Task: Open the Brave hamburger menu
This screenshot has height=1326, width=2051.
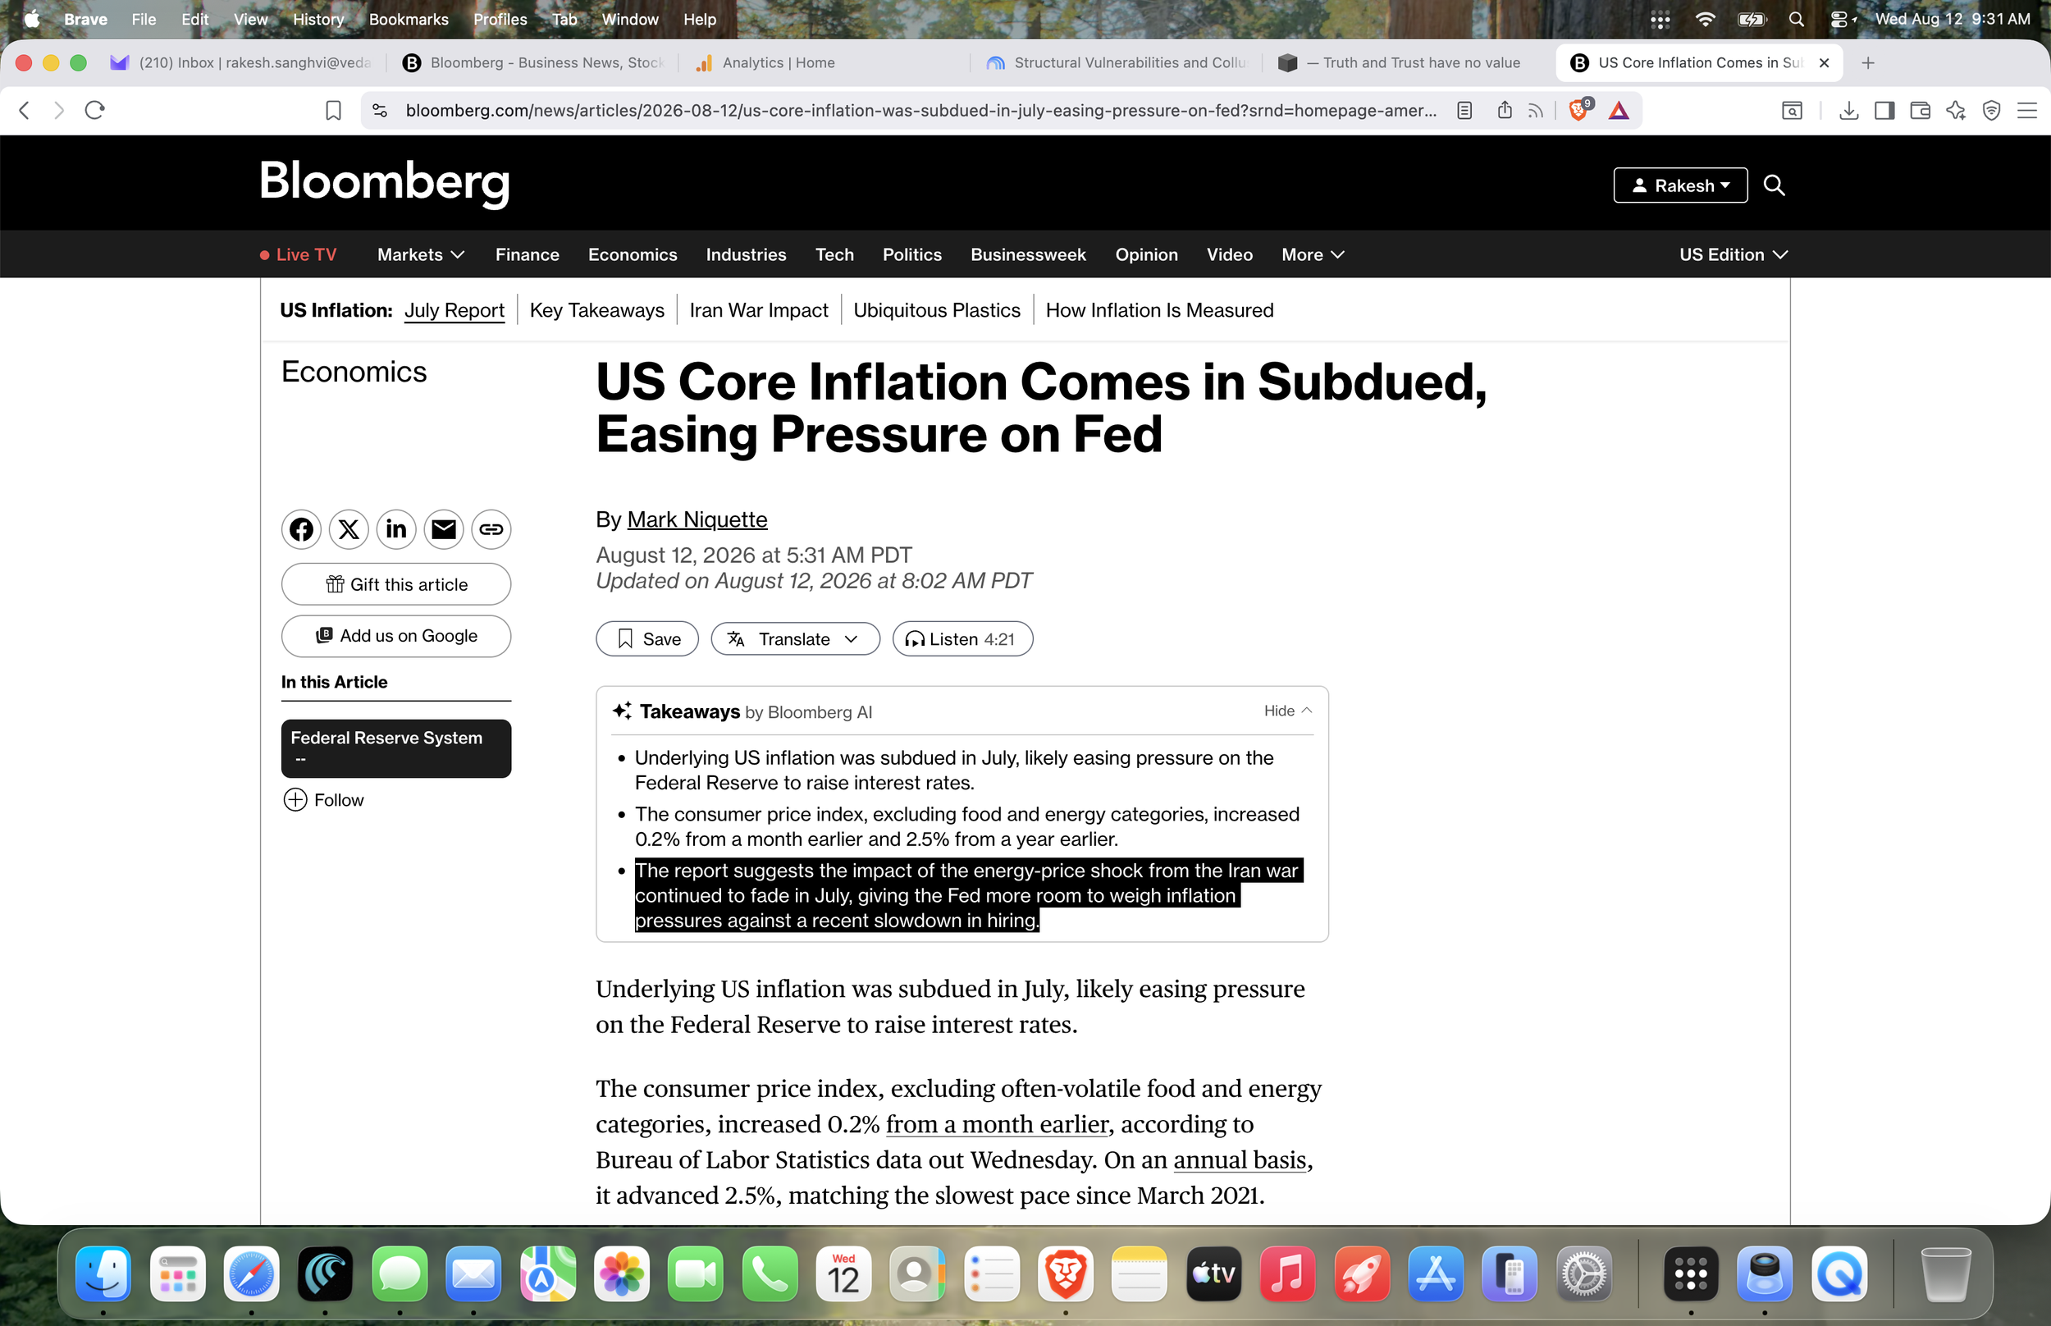Action: 2027,110
